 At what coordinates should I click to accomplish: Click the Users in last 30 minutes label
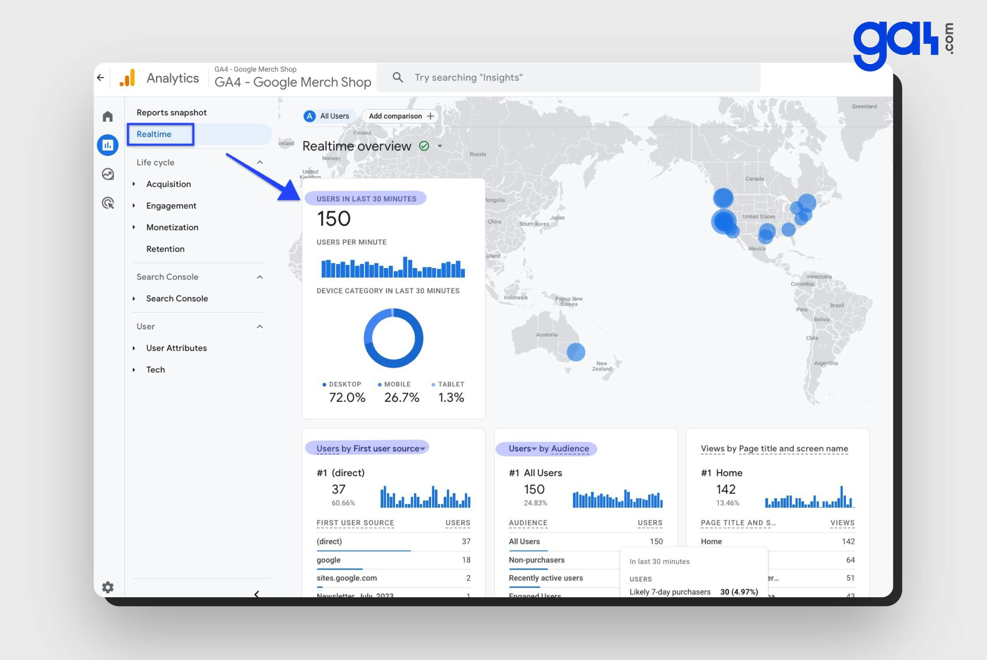[x=366, y=199]
